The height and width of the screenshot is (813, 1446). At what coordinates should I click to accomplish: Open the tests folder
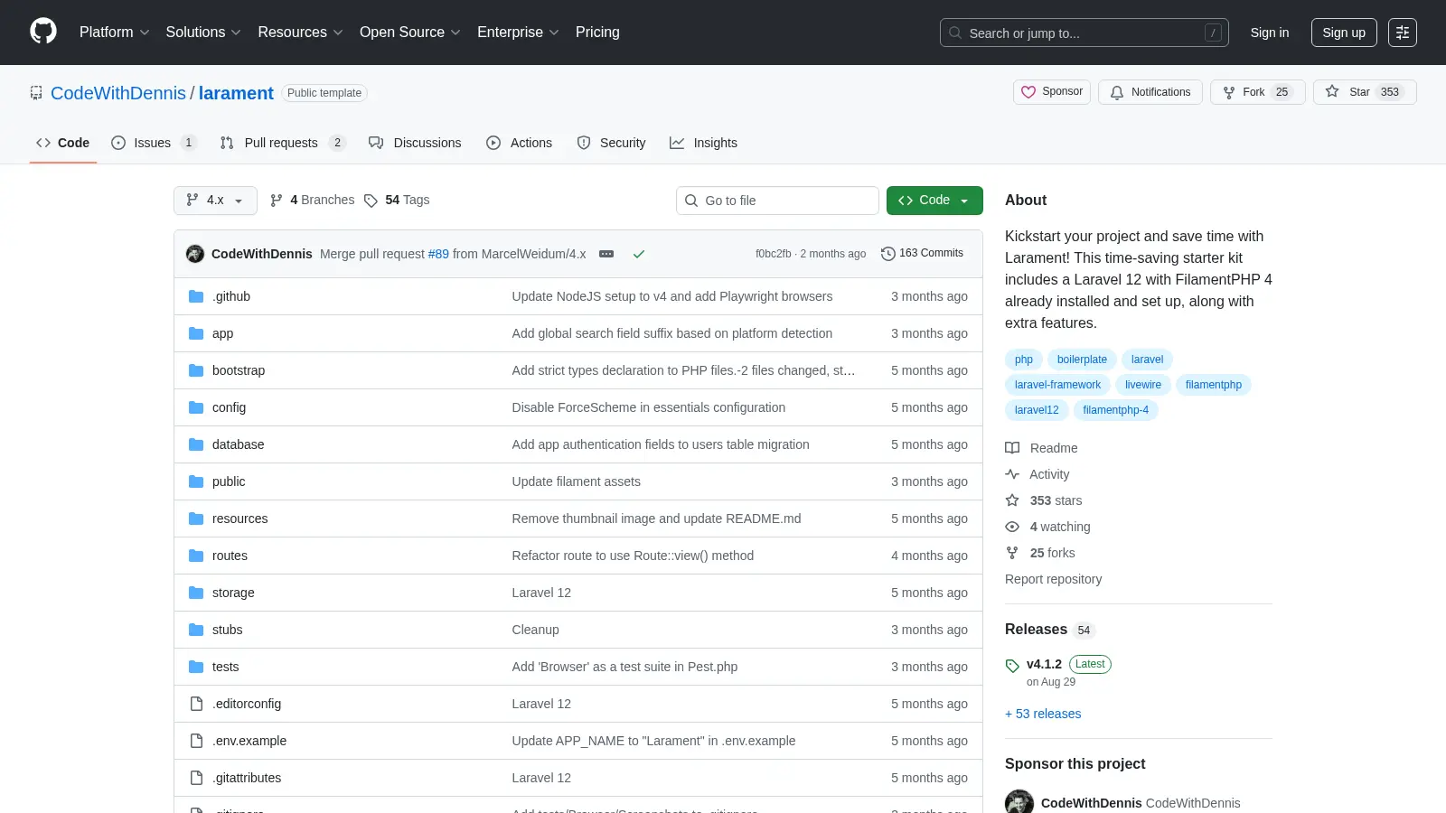tap(226, 667)
